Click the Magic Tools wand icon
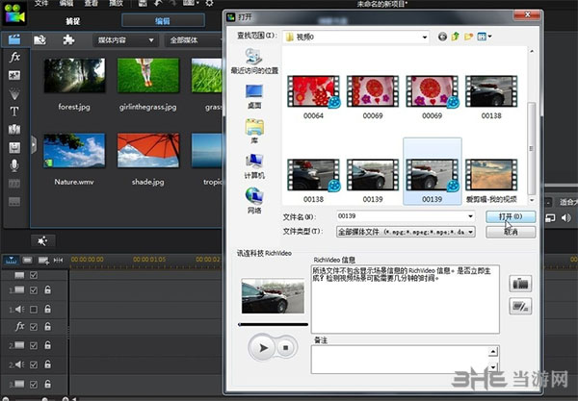 pyautogui.click(x=42, y=241)
